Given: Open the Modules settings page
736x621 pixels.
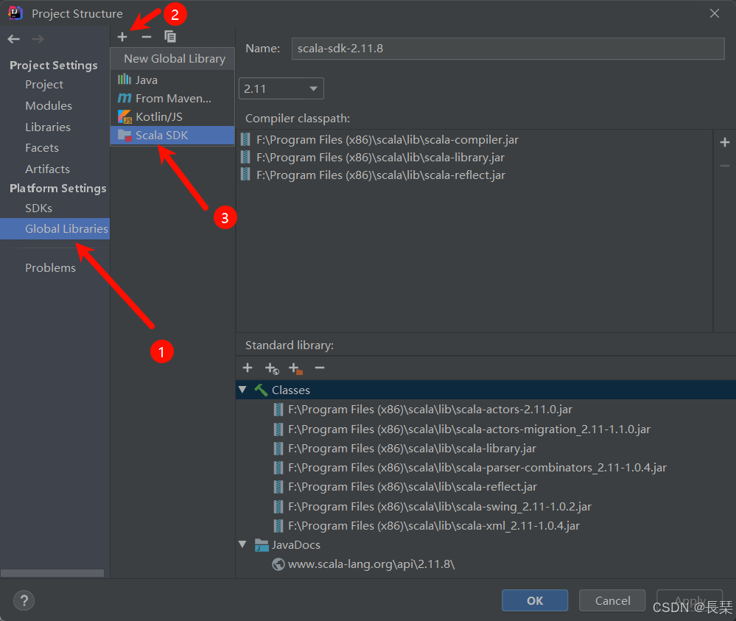Looking at the screenshot, I should coord(49,105).
